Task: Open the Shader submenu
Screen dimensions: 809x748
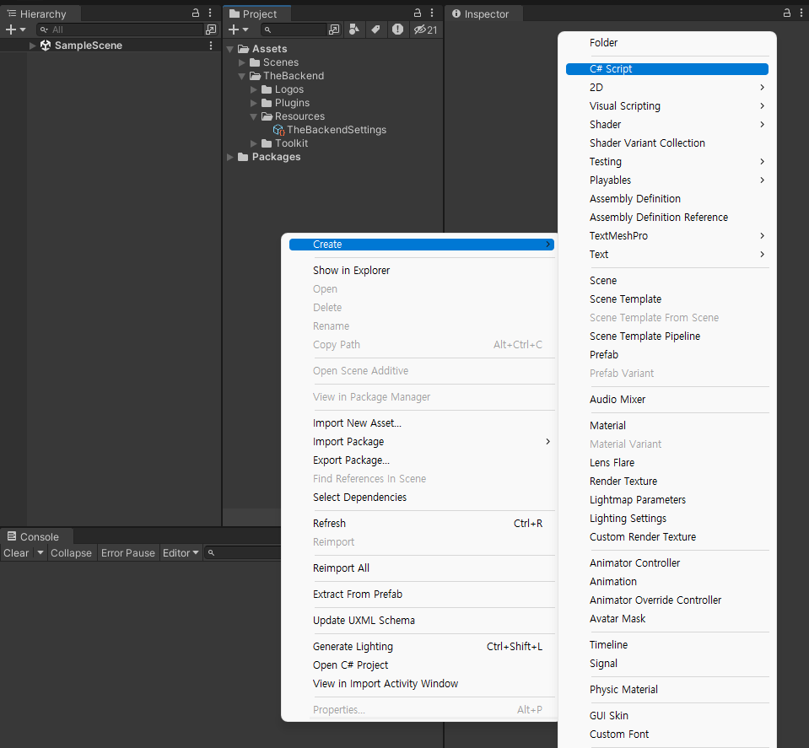Action: 667,124
